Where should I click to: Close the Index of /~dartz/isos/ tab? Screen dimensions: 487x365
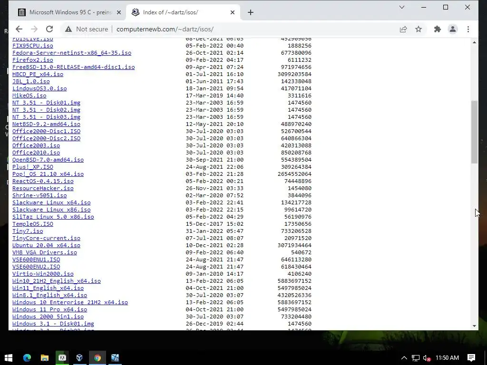coord(233,12)
